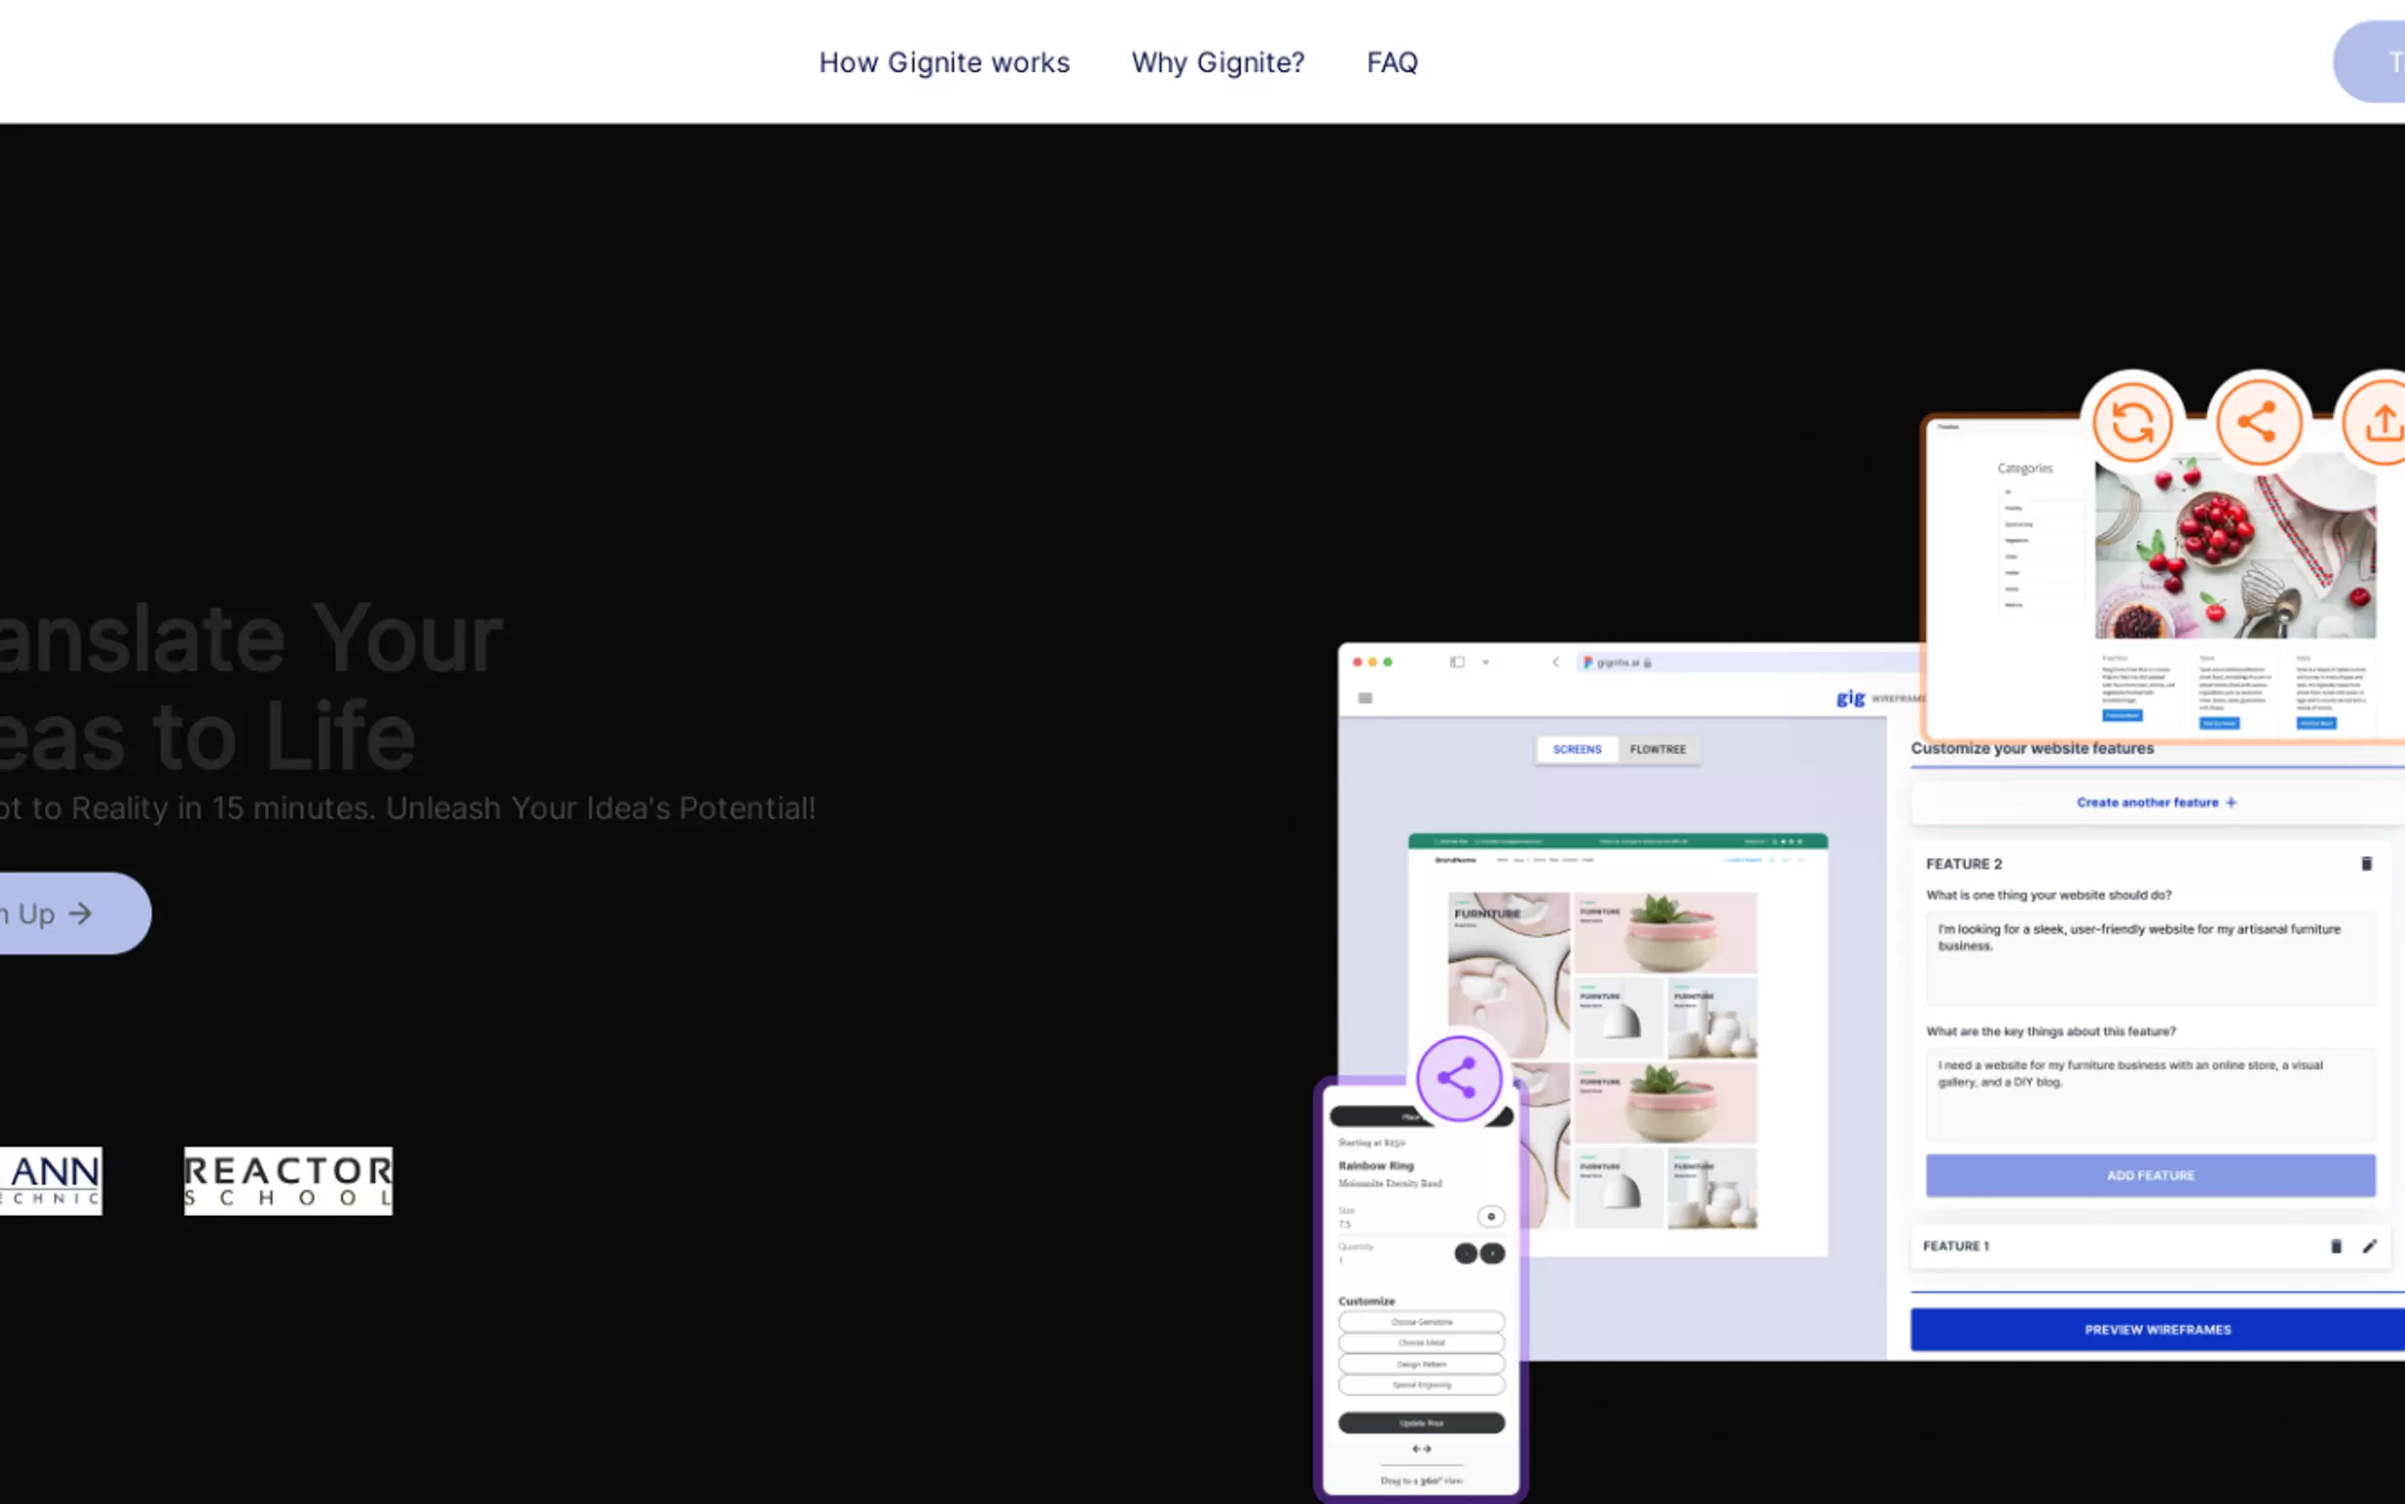Switch to the FLOWTREE tab
Image resolution: width=2405 pixels, height=1504 pixels.
(1657, 749)
